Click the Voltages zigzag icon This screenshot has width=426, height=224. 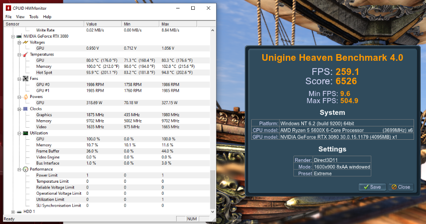pos(26,42)
